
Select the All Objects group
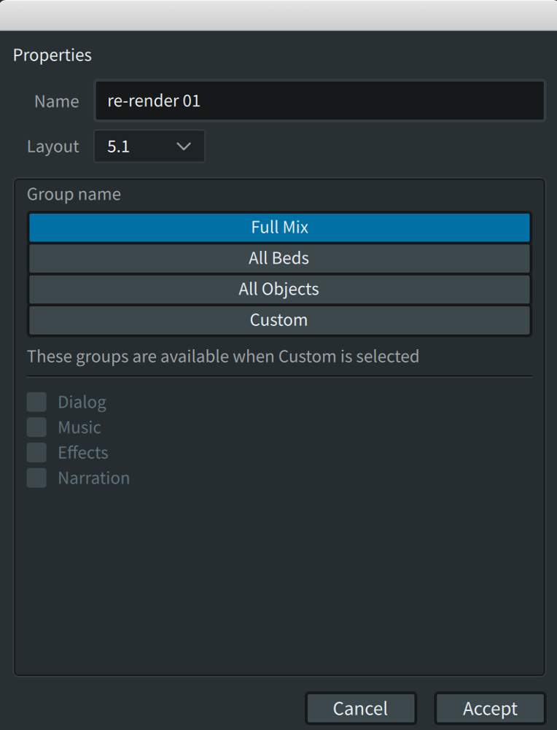279,288
